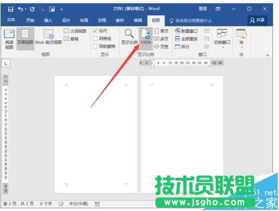Viewport: 279px width, 211px height.
Task: Click the macro recording icon in status bar
Action: pos(97,204)
